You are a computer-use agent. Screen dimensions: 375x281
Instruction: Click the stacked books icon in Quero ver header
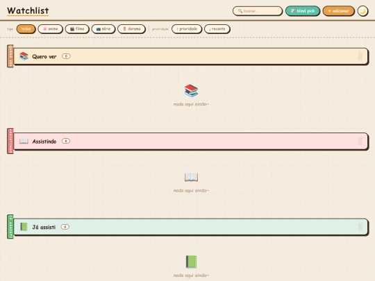pyautogui.click(x=24, y=56)
